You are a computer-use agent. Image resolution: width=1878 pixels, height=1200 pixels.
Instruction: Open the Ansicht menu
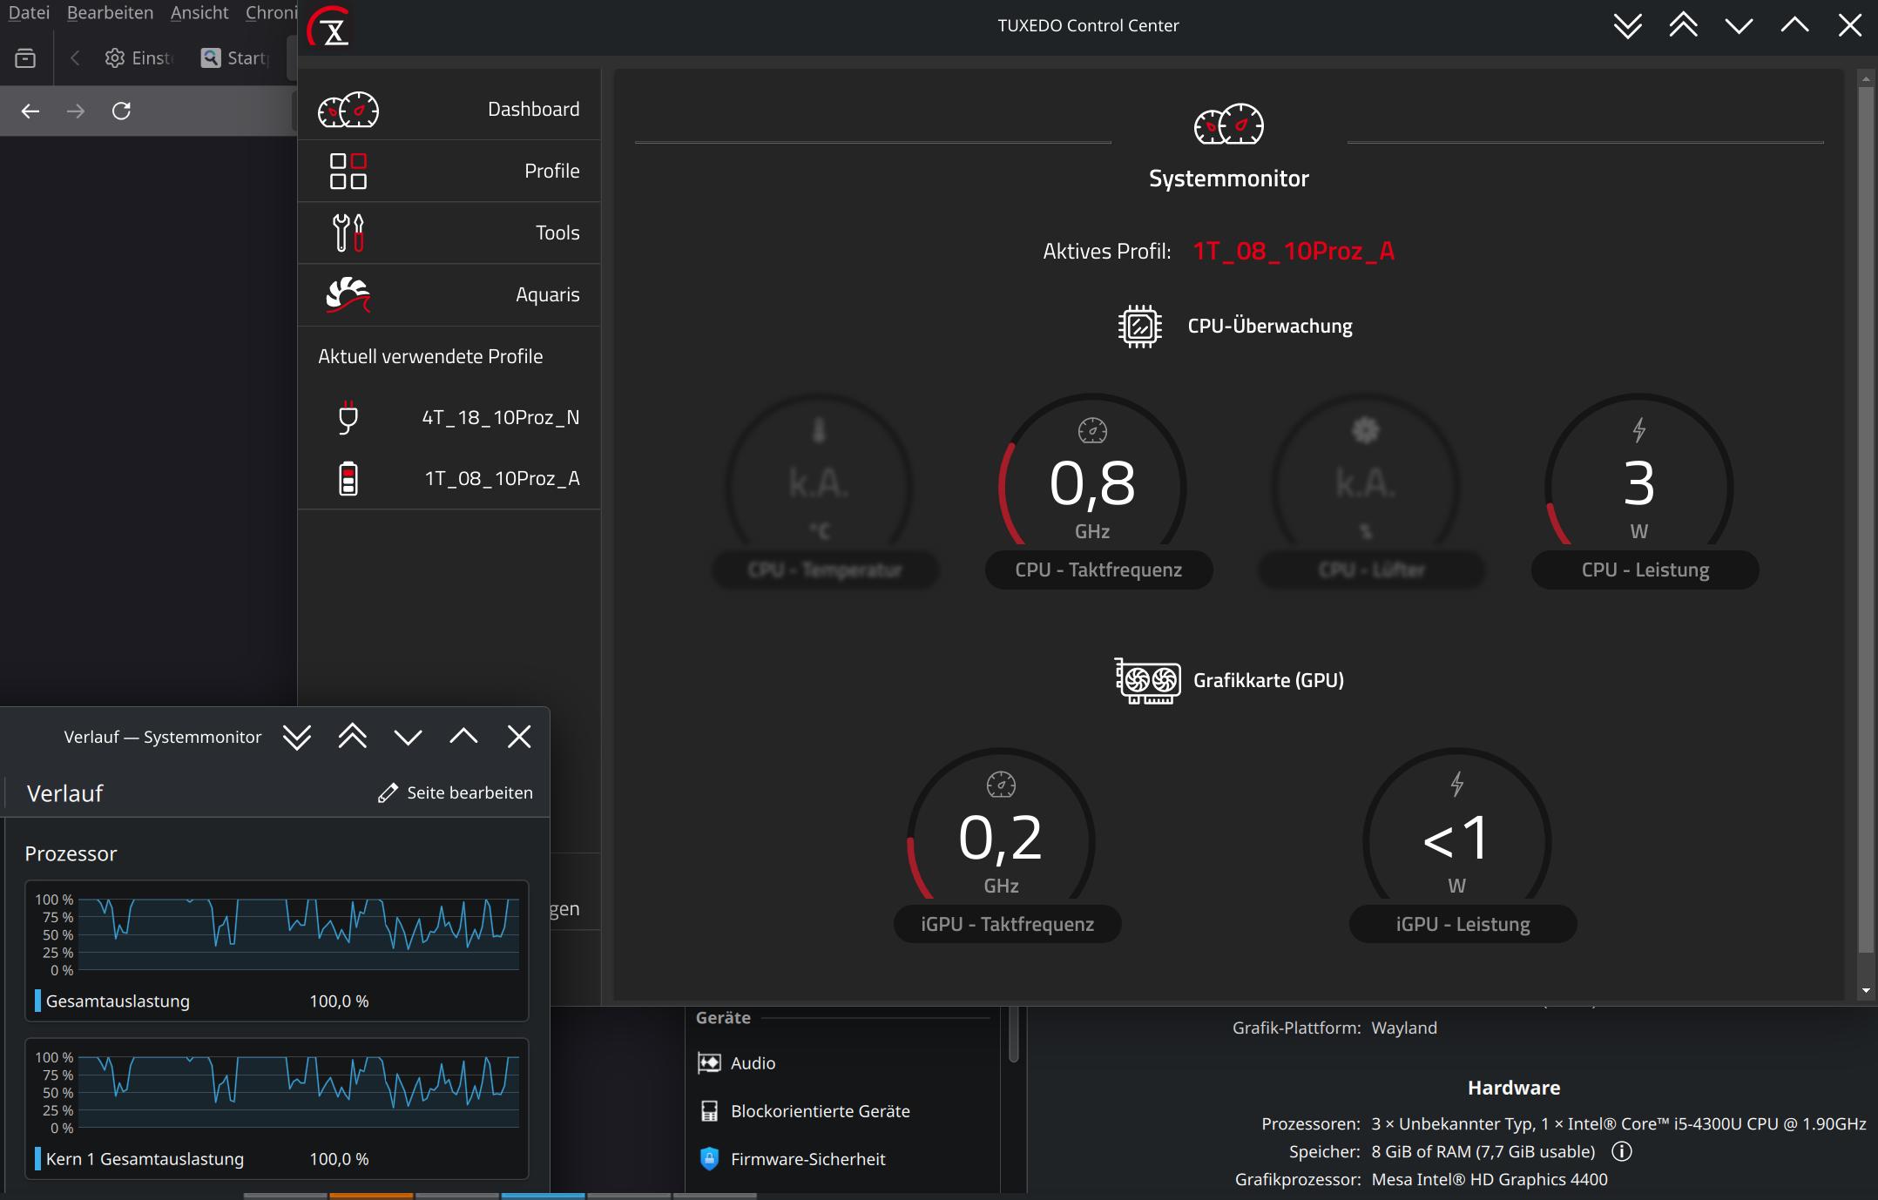(199, 12)
